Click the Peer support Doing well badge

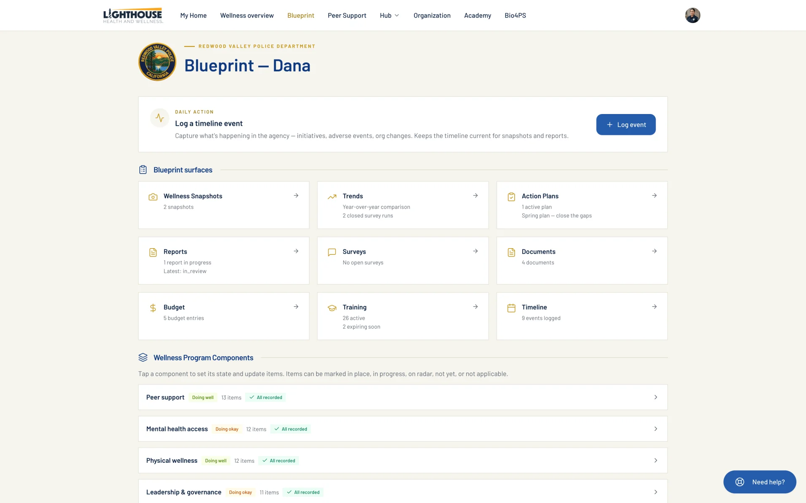[x=203, y=397]
